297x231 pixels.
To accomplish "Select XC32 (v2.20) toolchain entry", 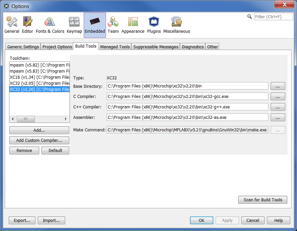I will [x=39, y=89].
